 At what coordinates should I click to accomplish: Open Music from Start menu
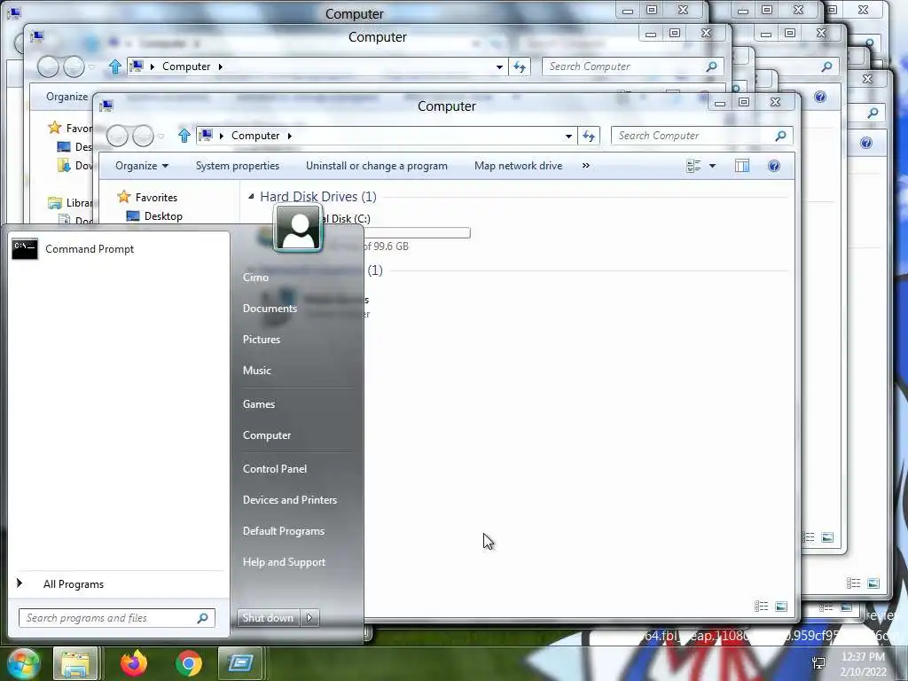click(x=256, y=371)
